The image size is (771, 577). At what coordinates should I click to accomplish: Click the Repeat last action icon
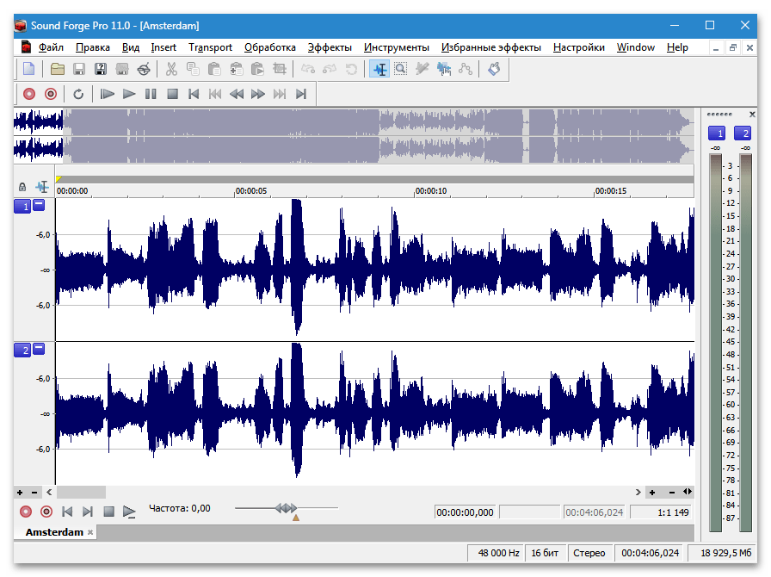[x=351, y=69]
